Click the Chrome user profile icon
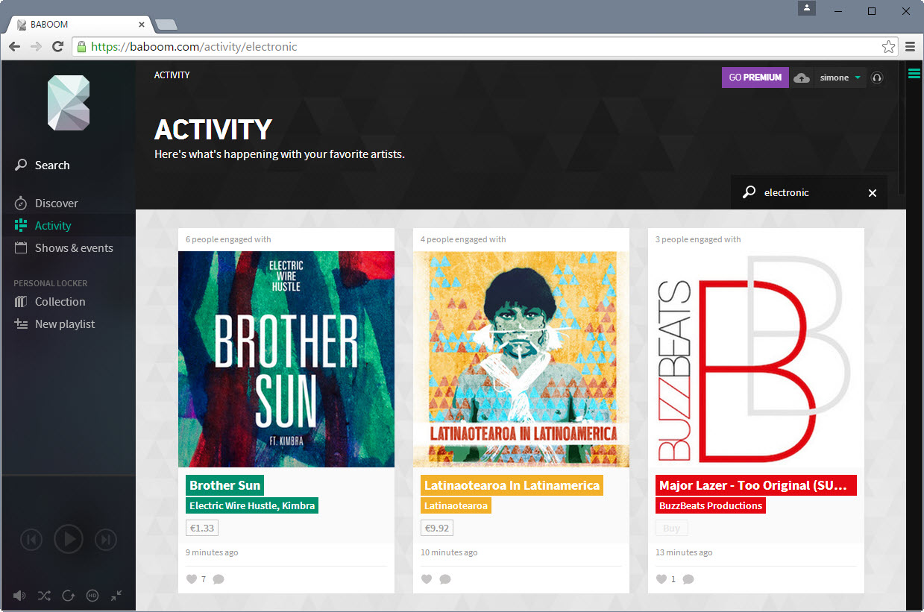 pyautogui.click(x=807, y=8)
